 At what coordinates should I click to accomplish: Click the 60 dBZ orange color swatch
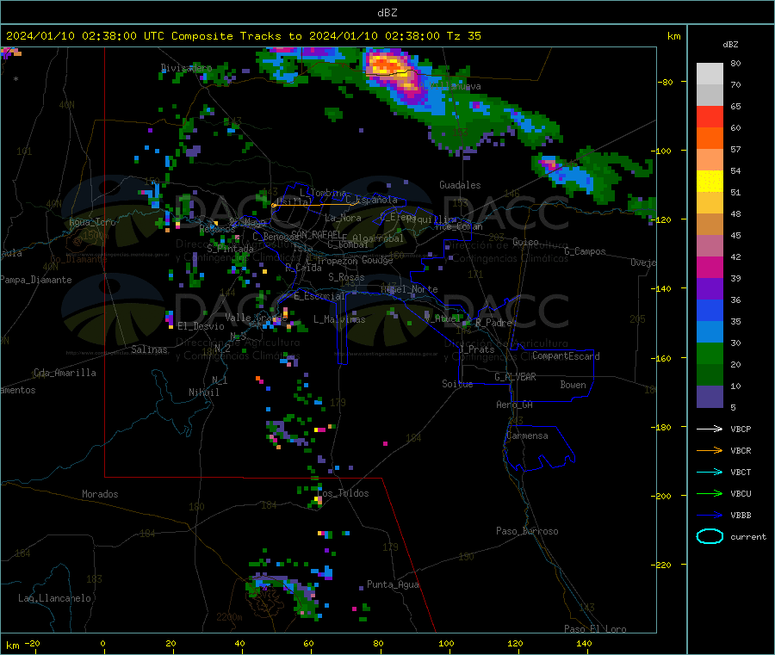click(x=710, y=139)
